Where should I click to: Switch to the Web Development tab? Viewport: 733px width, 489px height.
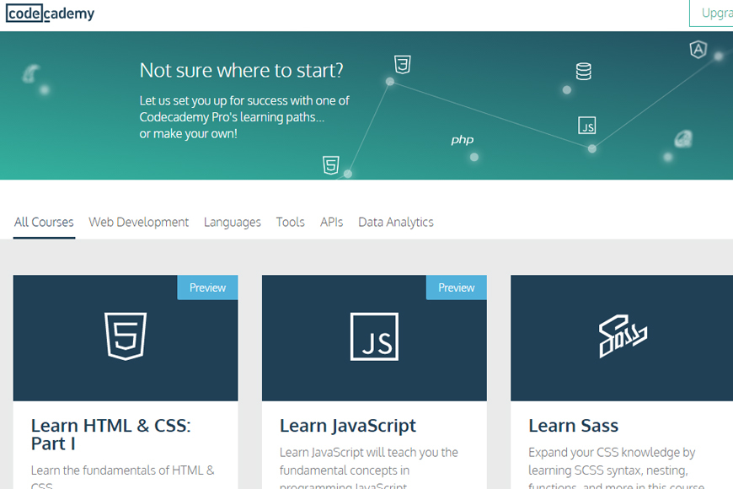coord(139,222)
